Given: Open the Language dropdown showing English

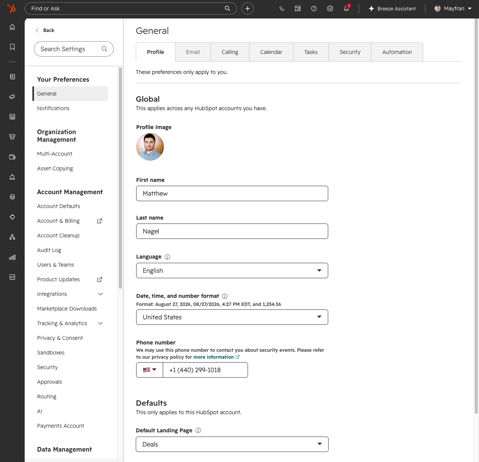Looking at the screenshot, I should click(232, 270).
